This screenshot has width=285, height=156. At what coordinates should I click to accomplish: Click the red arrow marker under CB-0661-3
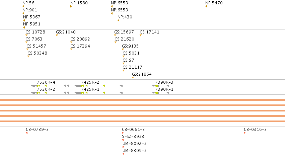coord(123,133)
